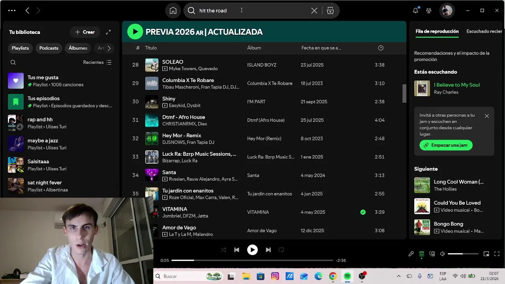This screenshot has height=284, width=505.
Task: Filter library by Playlists
Action: 20,48
